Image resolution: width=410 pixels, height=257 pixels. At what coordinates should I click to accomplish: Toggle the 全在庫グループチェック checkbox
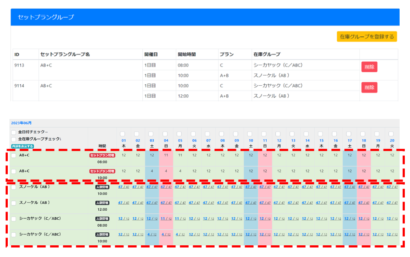coord(14,139)
